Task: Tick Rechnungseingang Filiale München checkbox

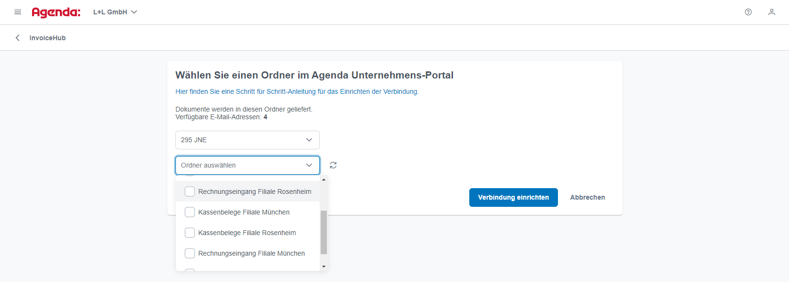Action: pyautogui.click(x=190, y=253)
